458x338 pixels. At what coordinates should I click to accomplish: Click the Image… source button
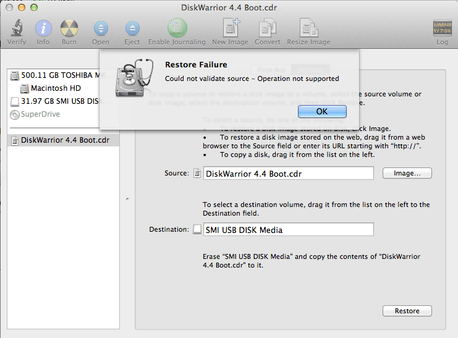407,173
